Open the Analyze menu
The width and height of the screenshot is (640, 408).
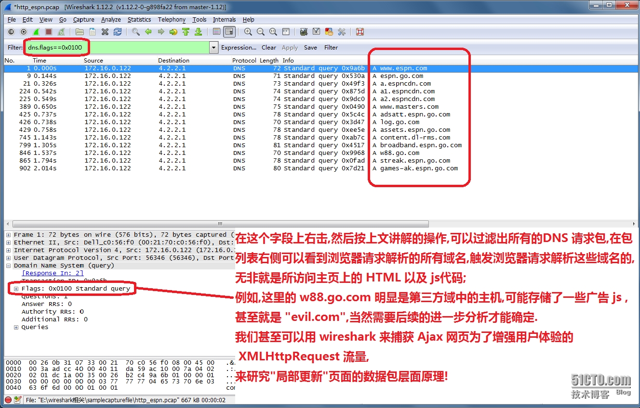pos(111,20)
